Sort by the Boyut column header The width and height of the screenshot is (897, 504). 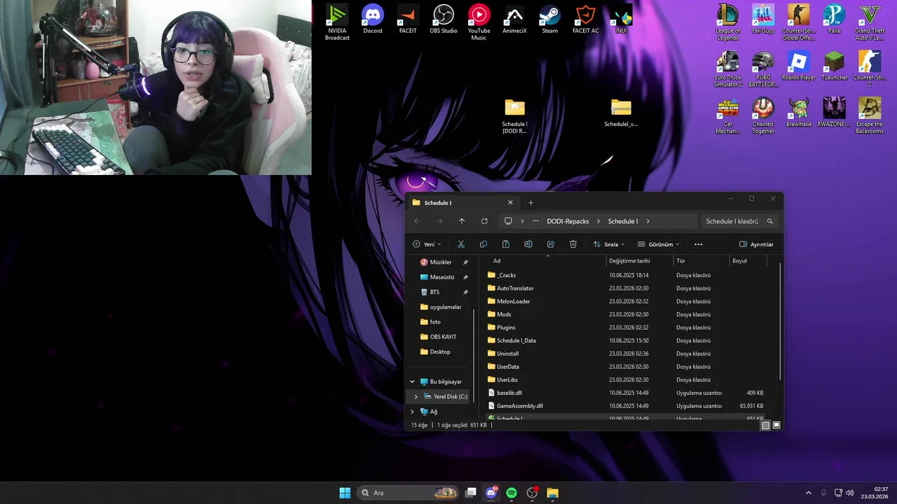click(x=748, y=260)
